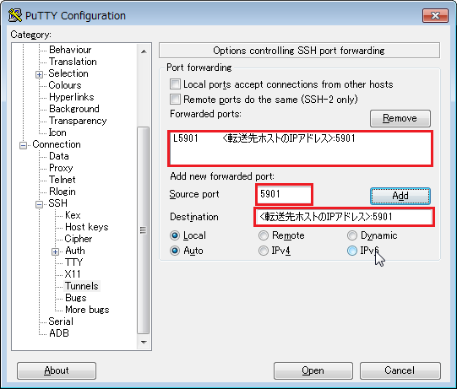Open the Colours category

65,85
